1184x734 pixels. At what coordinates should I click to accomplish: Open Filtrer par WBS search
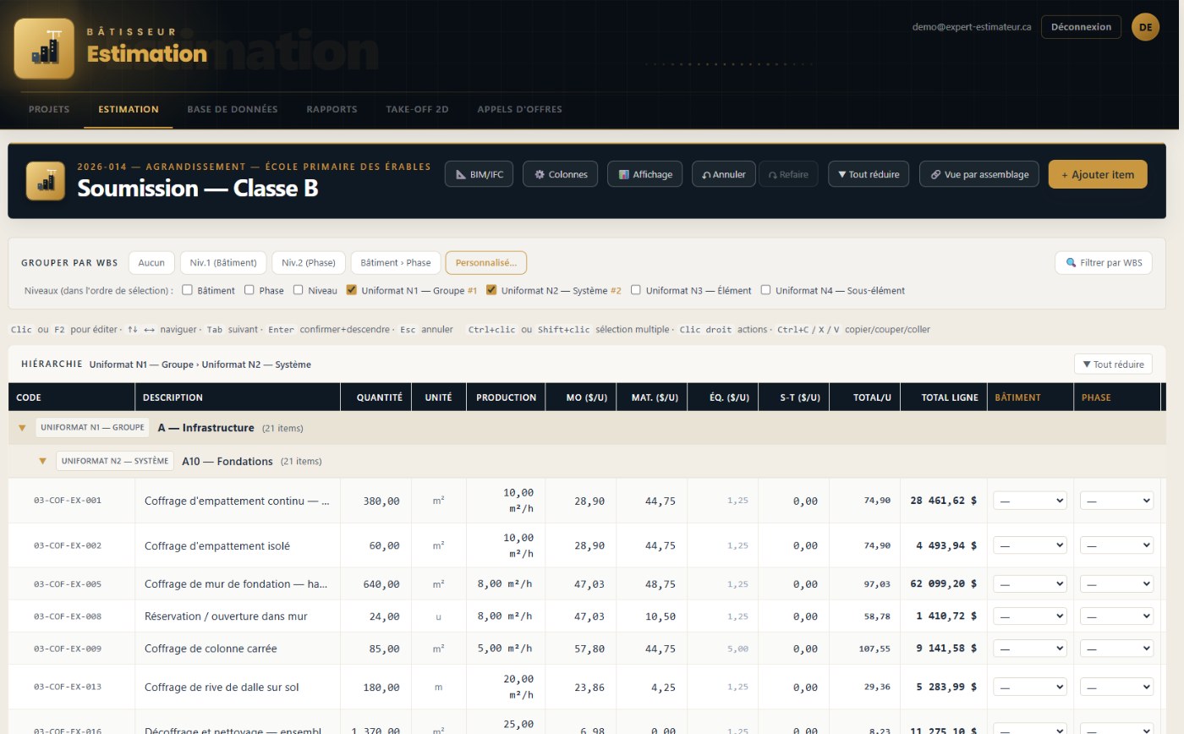(1103, 262)
